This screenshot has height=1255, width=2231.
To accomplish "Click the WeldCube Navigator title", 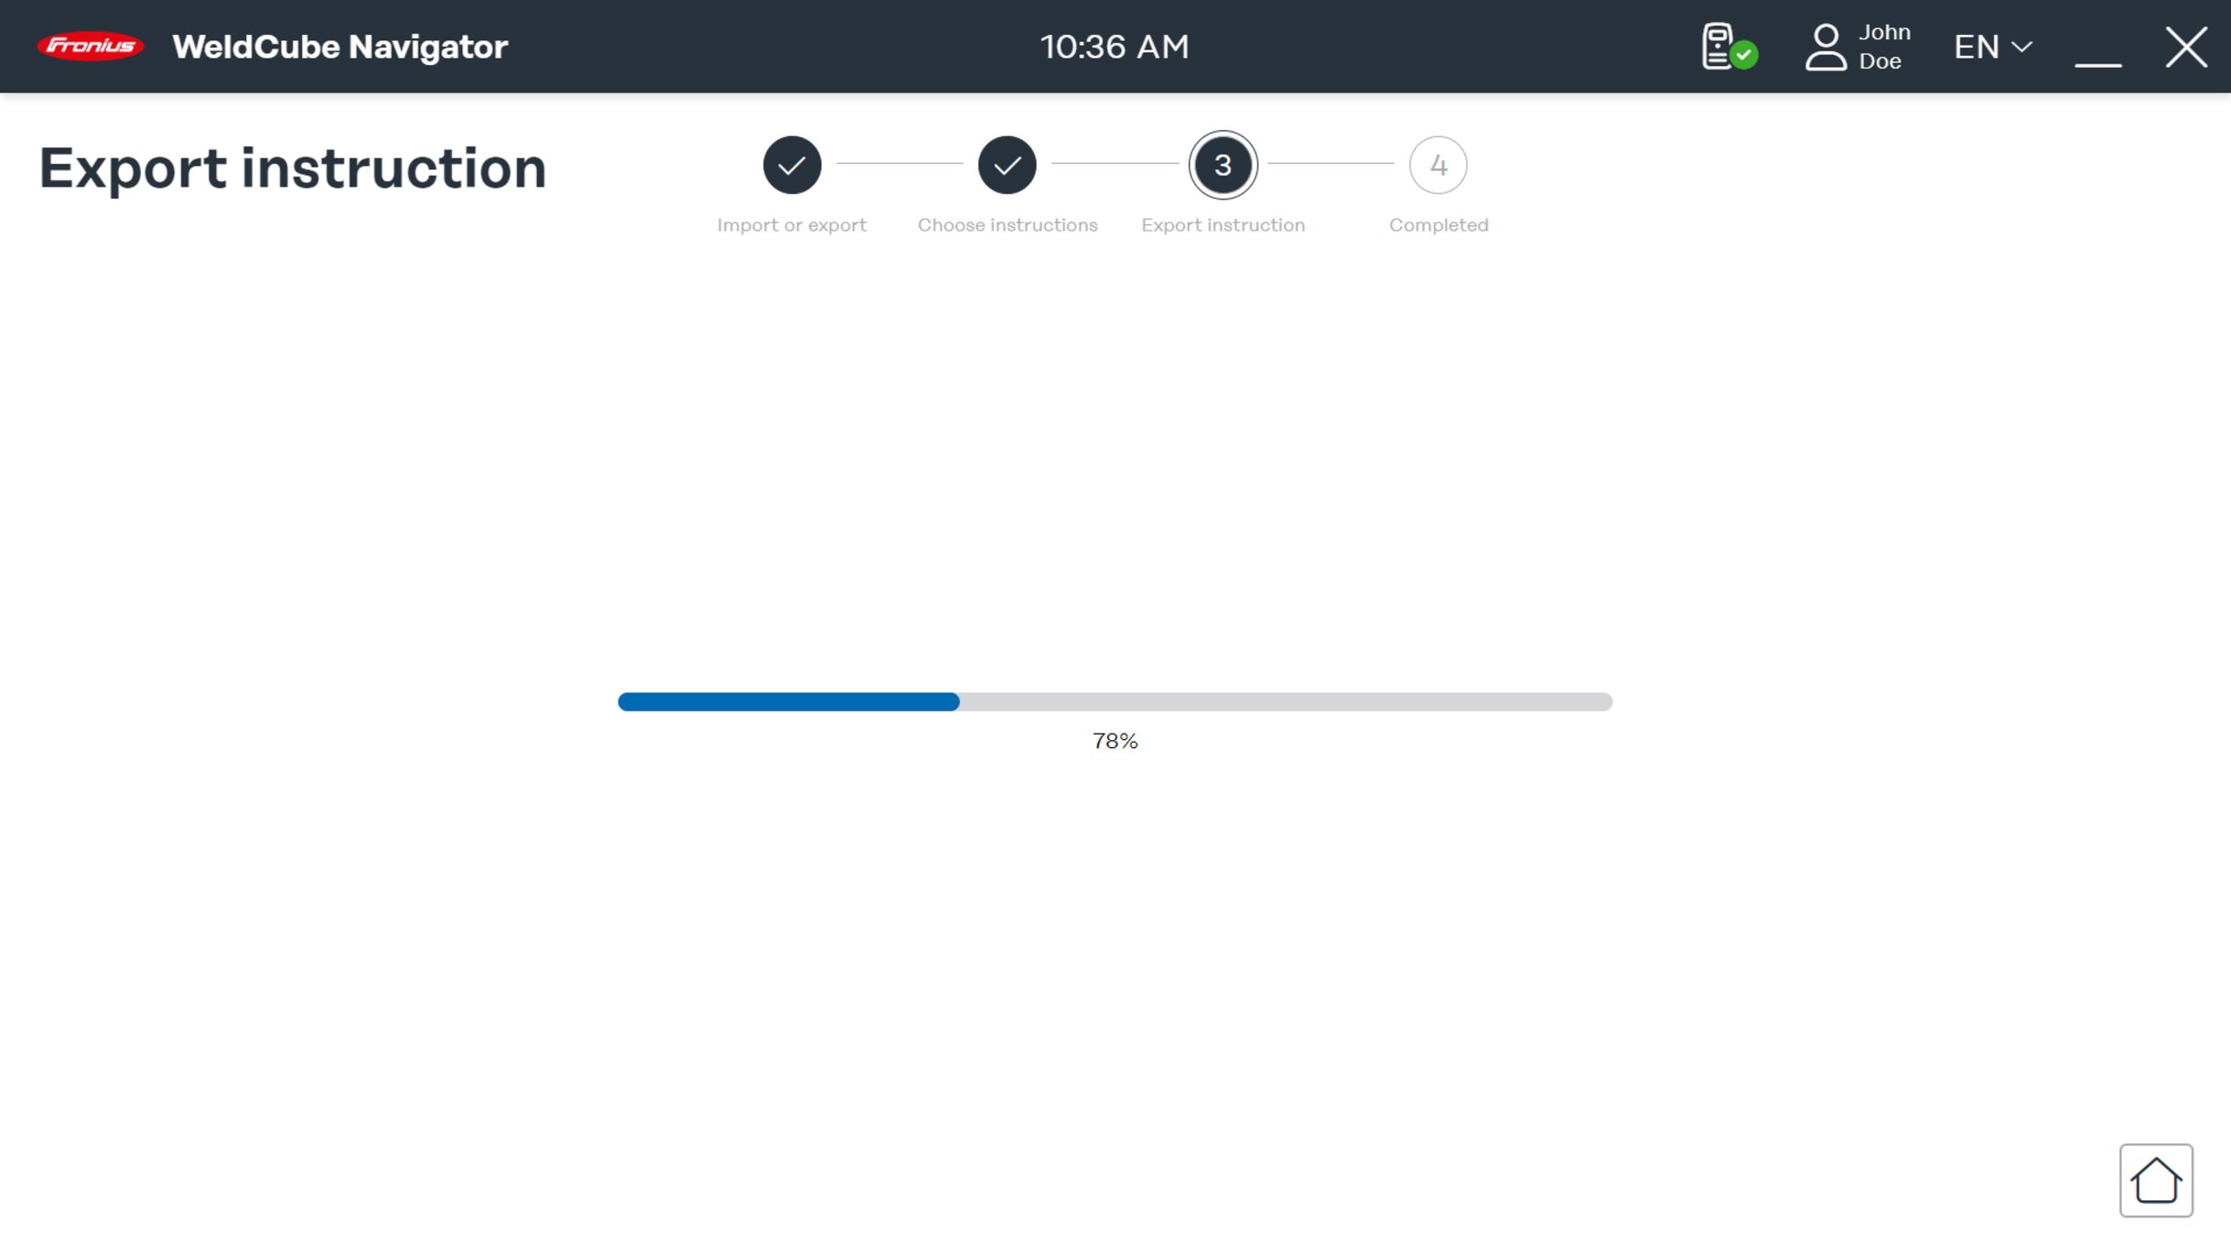I will [339, 47].
